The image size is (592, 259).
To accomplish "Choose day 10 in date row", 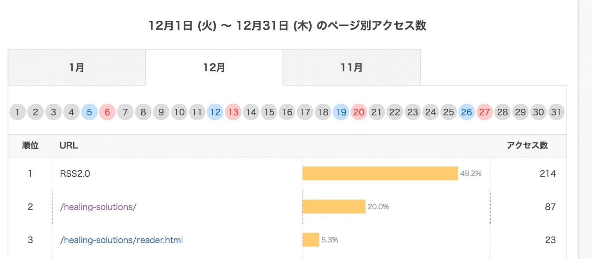I will point(179,112).
